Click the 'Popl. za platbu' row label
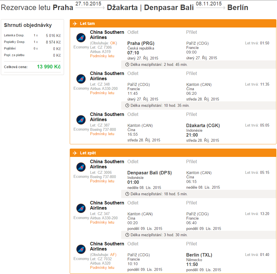The height and width of the screenshot is (274, 277). click(14, 55)
